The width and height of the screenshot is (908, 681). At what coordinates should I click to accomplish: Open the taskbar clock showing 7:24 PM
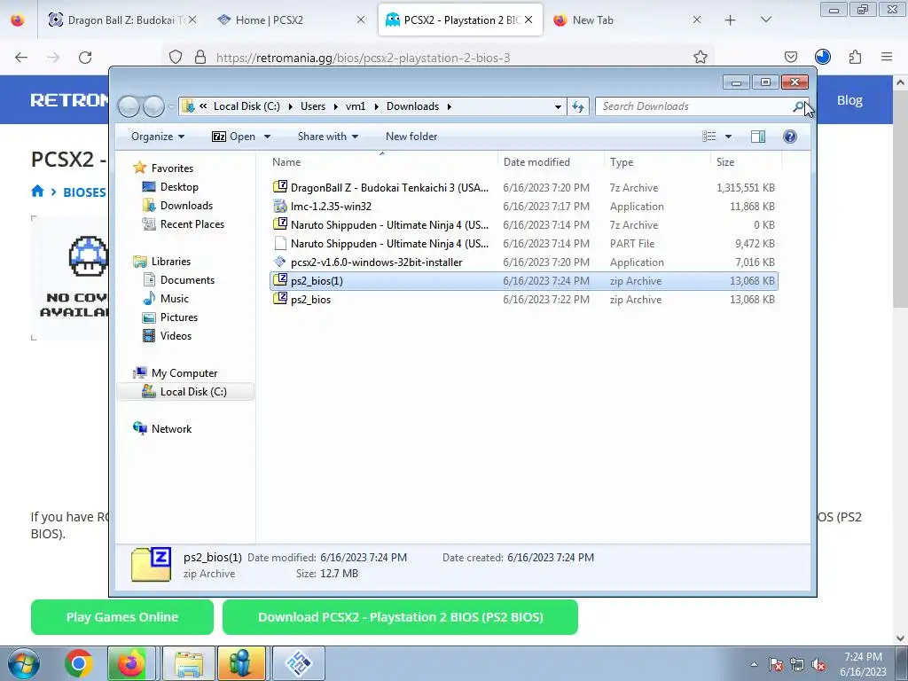coord(863,664)
